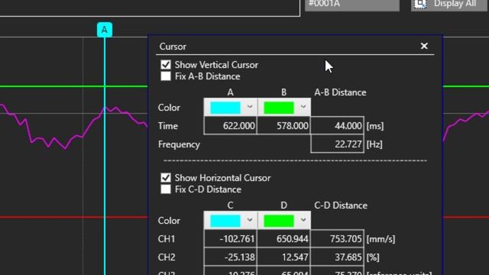Open cursor C color dropdown
Screen dimensions: 489x275
(250, 220)
